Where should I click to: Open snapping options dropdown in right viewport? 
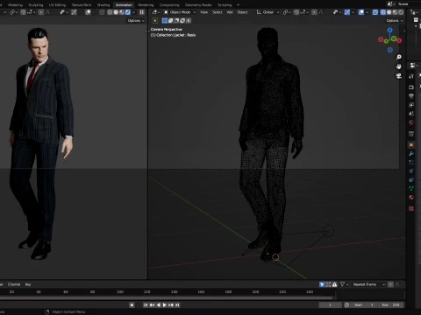coord(305,12)
